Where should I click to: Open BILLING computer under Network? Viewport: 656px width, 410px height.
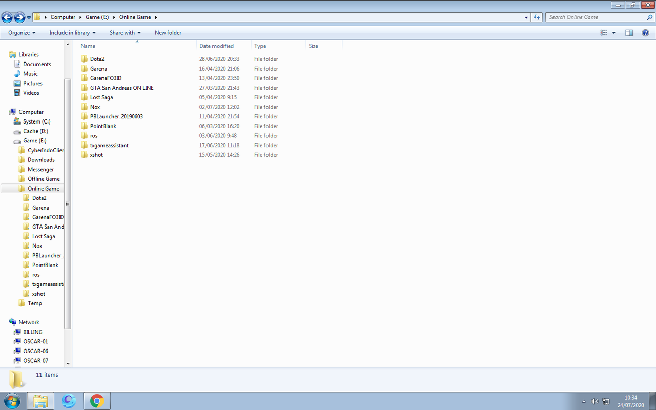(33, 332)
